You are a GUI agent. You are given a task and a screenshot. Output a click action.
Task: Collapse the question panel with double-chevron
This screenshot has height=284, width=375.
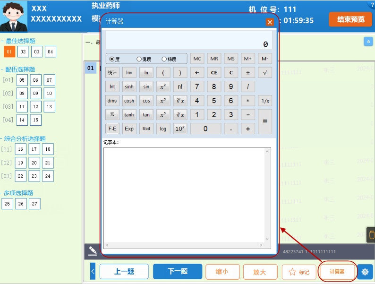(x=368, y=42)
